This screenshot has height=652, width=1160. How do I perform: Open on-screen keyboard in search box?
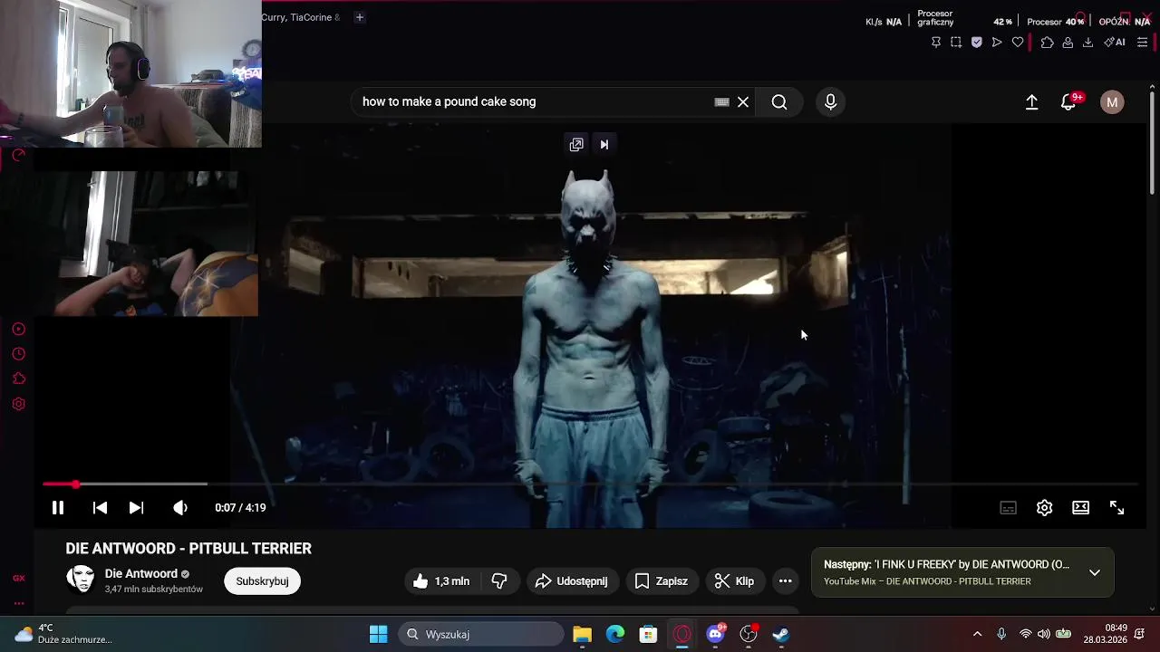point(721,102)
